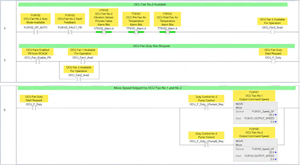Click the TT9102_Alarm.4 tag name

[x=167, y=29]
